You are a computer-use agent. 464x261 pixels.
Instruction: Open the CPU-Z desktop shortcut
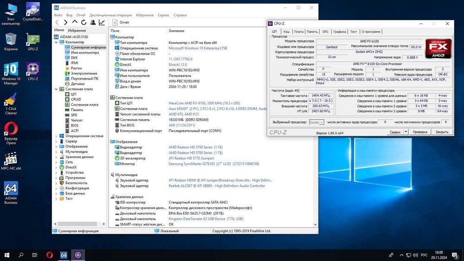[x=33, y=71]
